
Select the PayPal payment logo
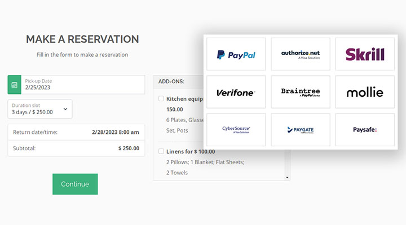click(x=236, y=54)
